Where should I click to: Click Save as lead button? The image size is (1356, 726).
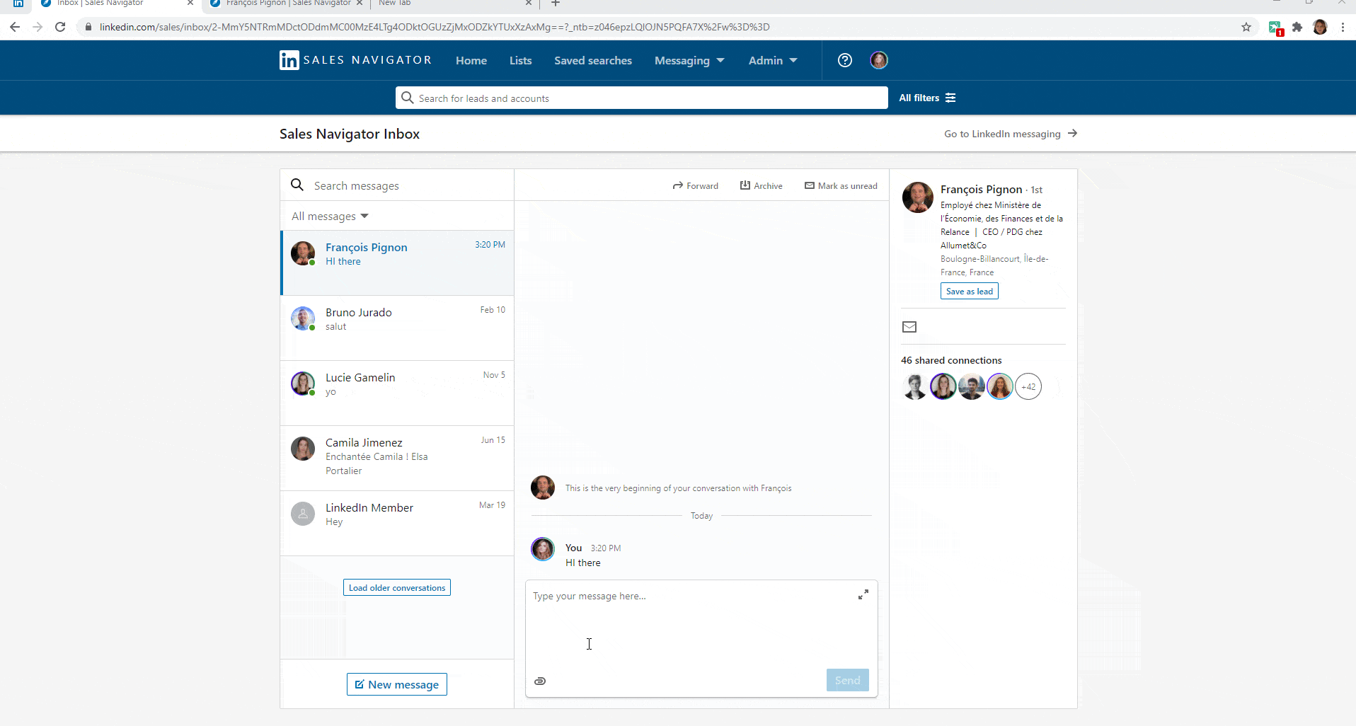[969, 291]
